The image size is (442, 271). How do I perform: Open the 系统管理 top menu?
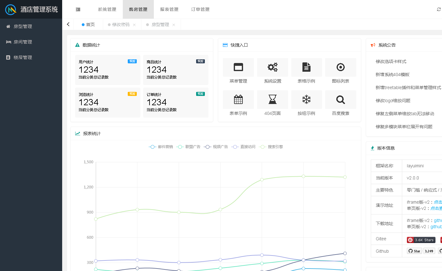point(107,9)
